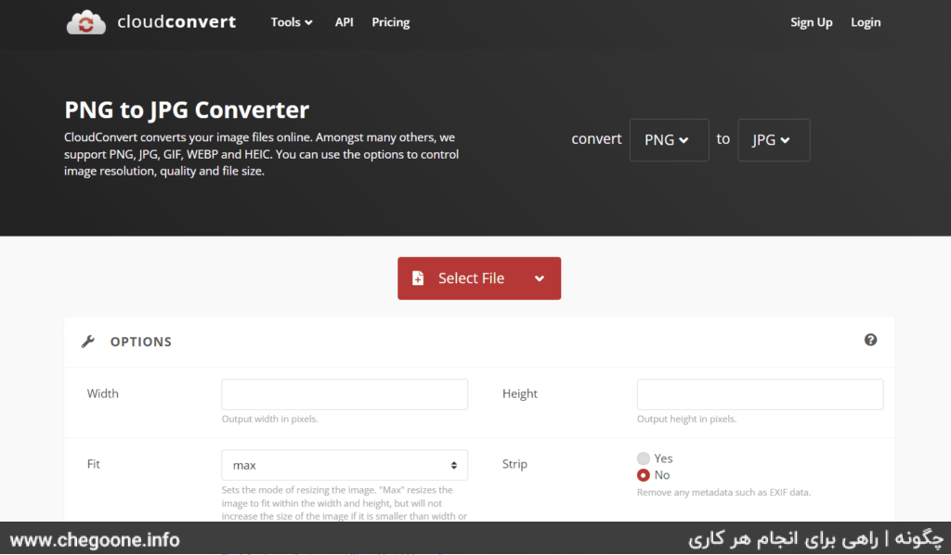951x555 pixels.
Task: Select the Yes radio button for Strip
Action: click(x=644, y=458)
